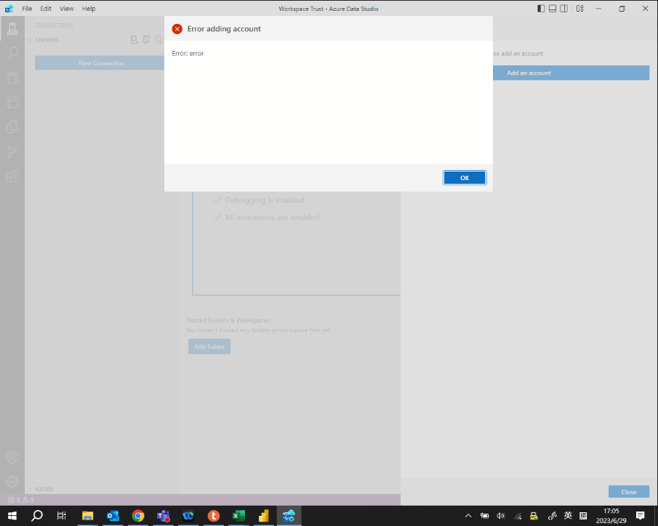
Task: Open the View menu
Action: 66,9
